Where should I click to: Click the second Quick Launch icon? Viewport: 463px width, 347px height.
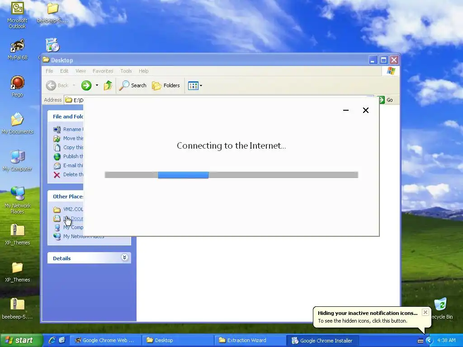[61, 340]
